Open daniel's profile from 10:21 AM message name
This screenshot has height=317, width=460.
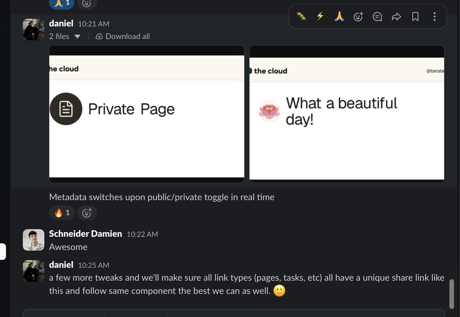point(61,23)
